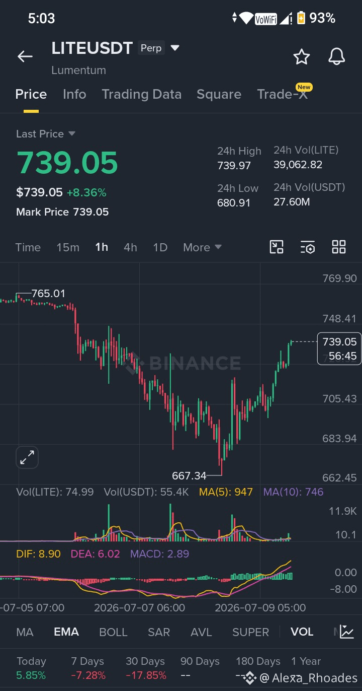Select the Time chart interval
The image size is (362, 691).
[28, 247]
